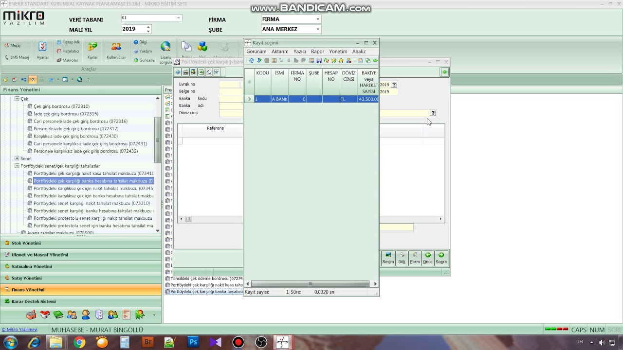Select Çek giriş bordrosu (072310)
The image size is (623, 350).
61,106
